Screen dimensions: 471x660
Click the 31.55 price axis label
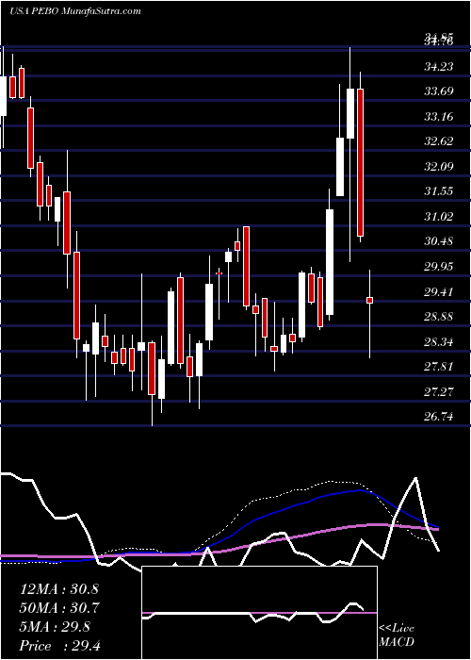[439, 191]
